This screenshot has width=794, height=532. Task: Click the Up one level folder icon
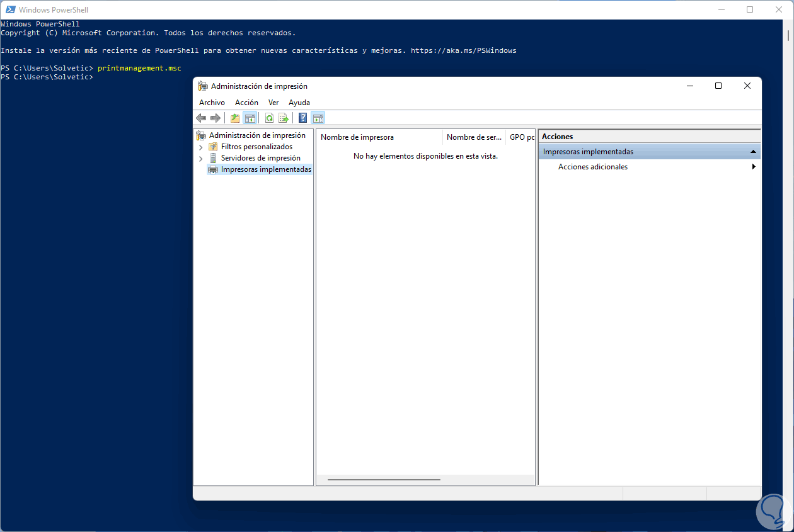(x=234, y=118)
